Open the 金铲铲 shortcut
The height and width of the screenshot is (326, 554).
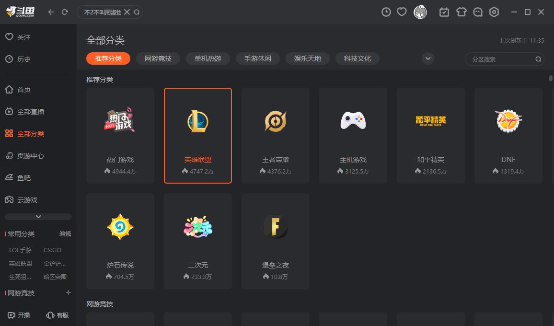point(55,263)
